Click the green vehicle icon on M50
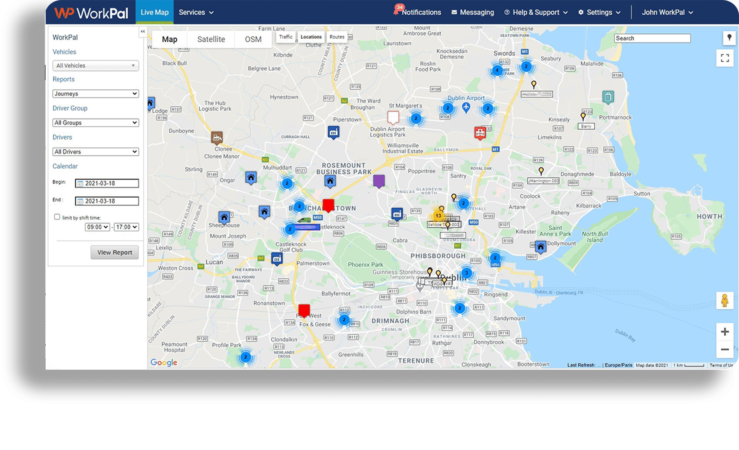 point(304,220)
